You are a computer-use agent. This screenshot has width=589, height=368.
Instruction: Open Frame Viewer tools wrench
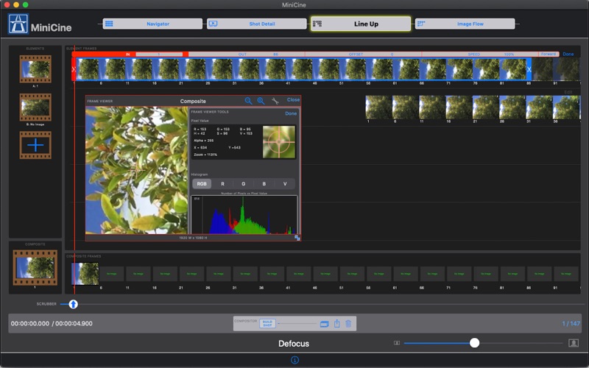click(x=275, y=101)
